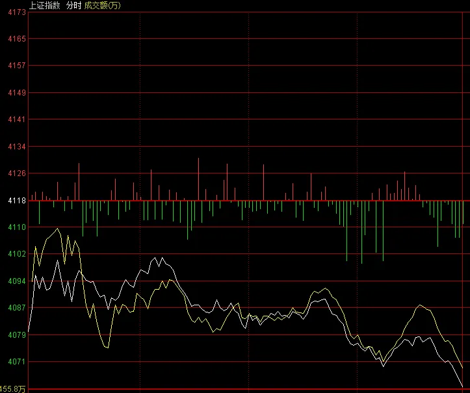Click the green 4087 price axis label

pyautogui.click(x=17, y=308)
